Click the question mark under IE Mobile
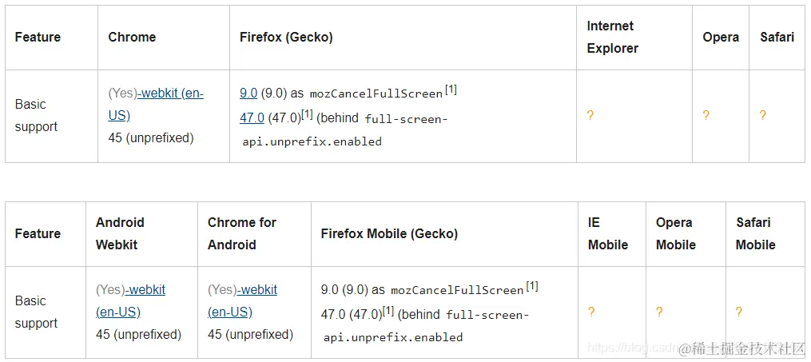The width and height of the screenshot is (811, 362). click(x=591, y=312)
